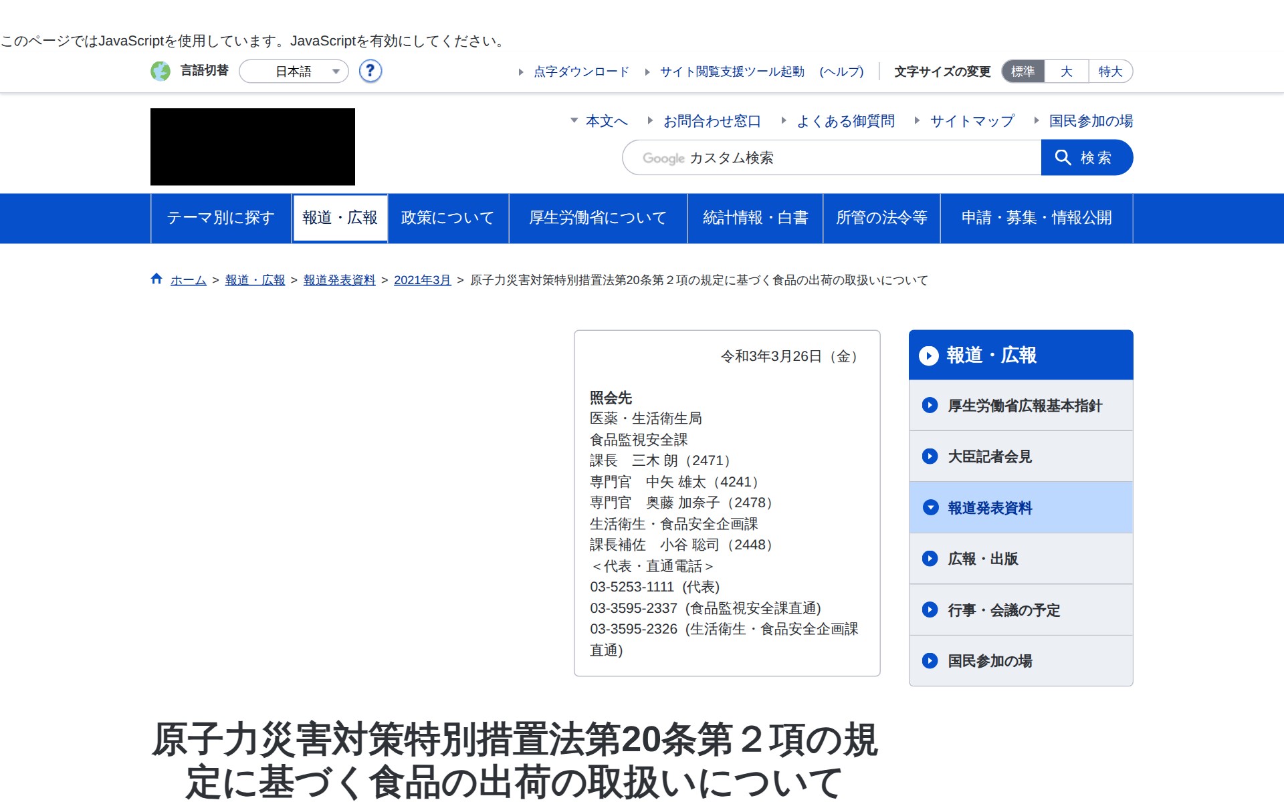Set text size to 標準

point(1023,72)
